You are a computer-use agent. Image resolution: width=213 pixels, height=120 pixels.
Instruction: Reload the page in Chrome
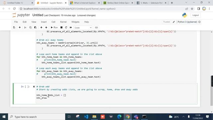coord(14,9)
